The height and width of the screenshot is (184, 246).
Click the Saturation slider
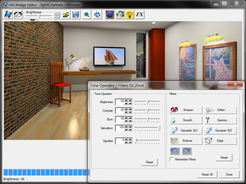[147, 128]
